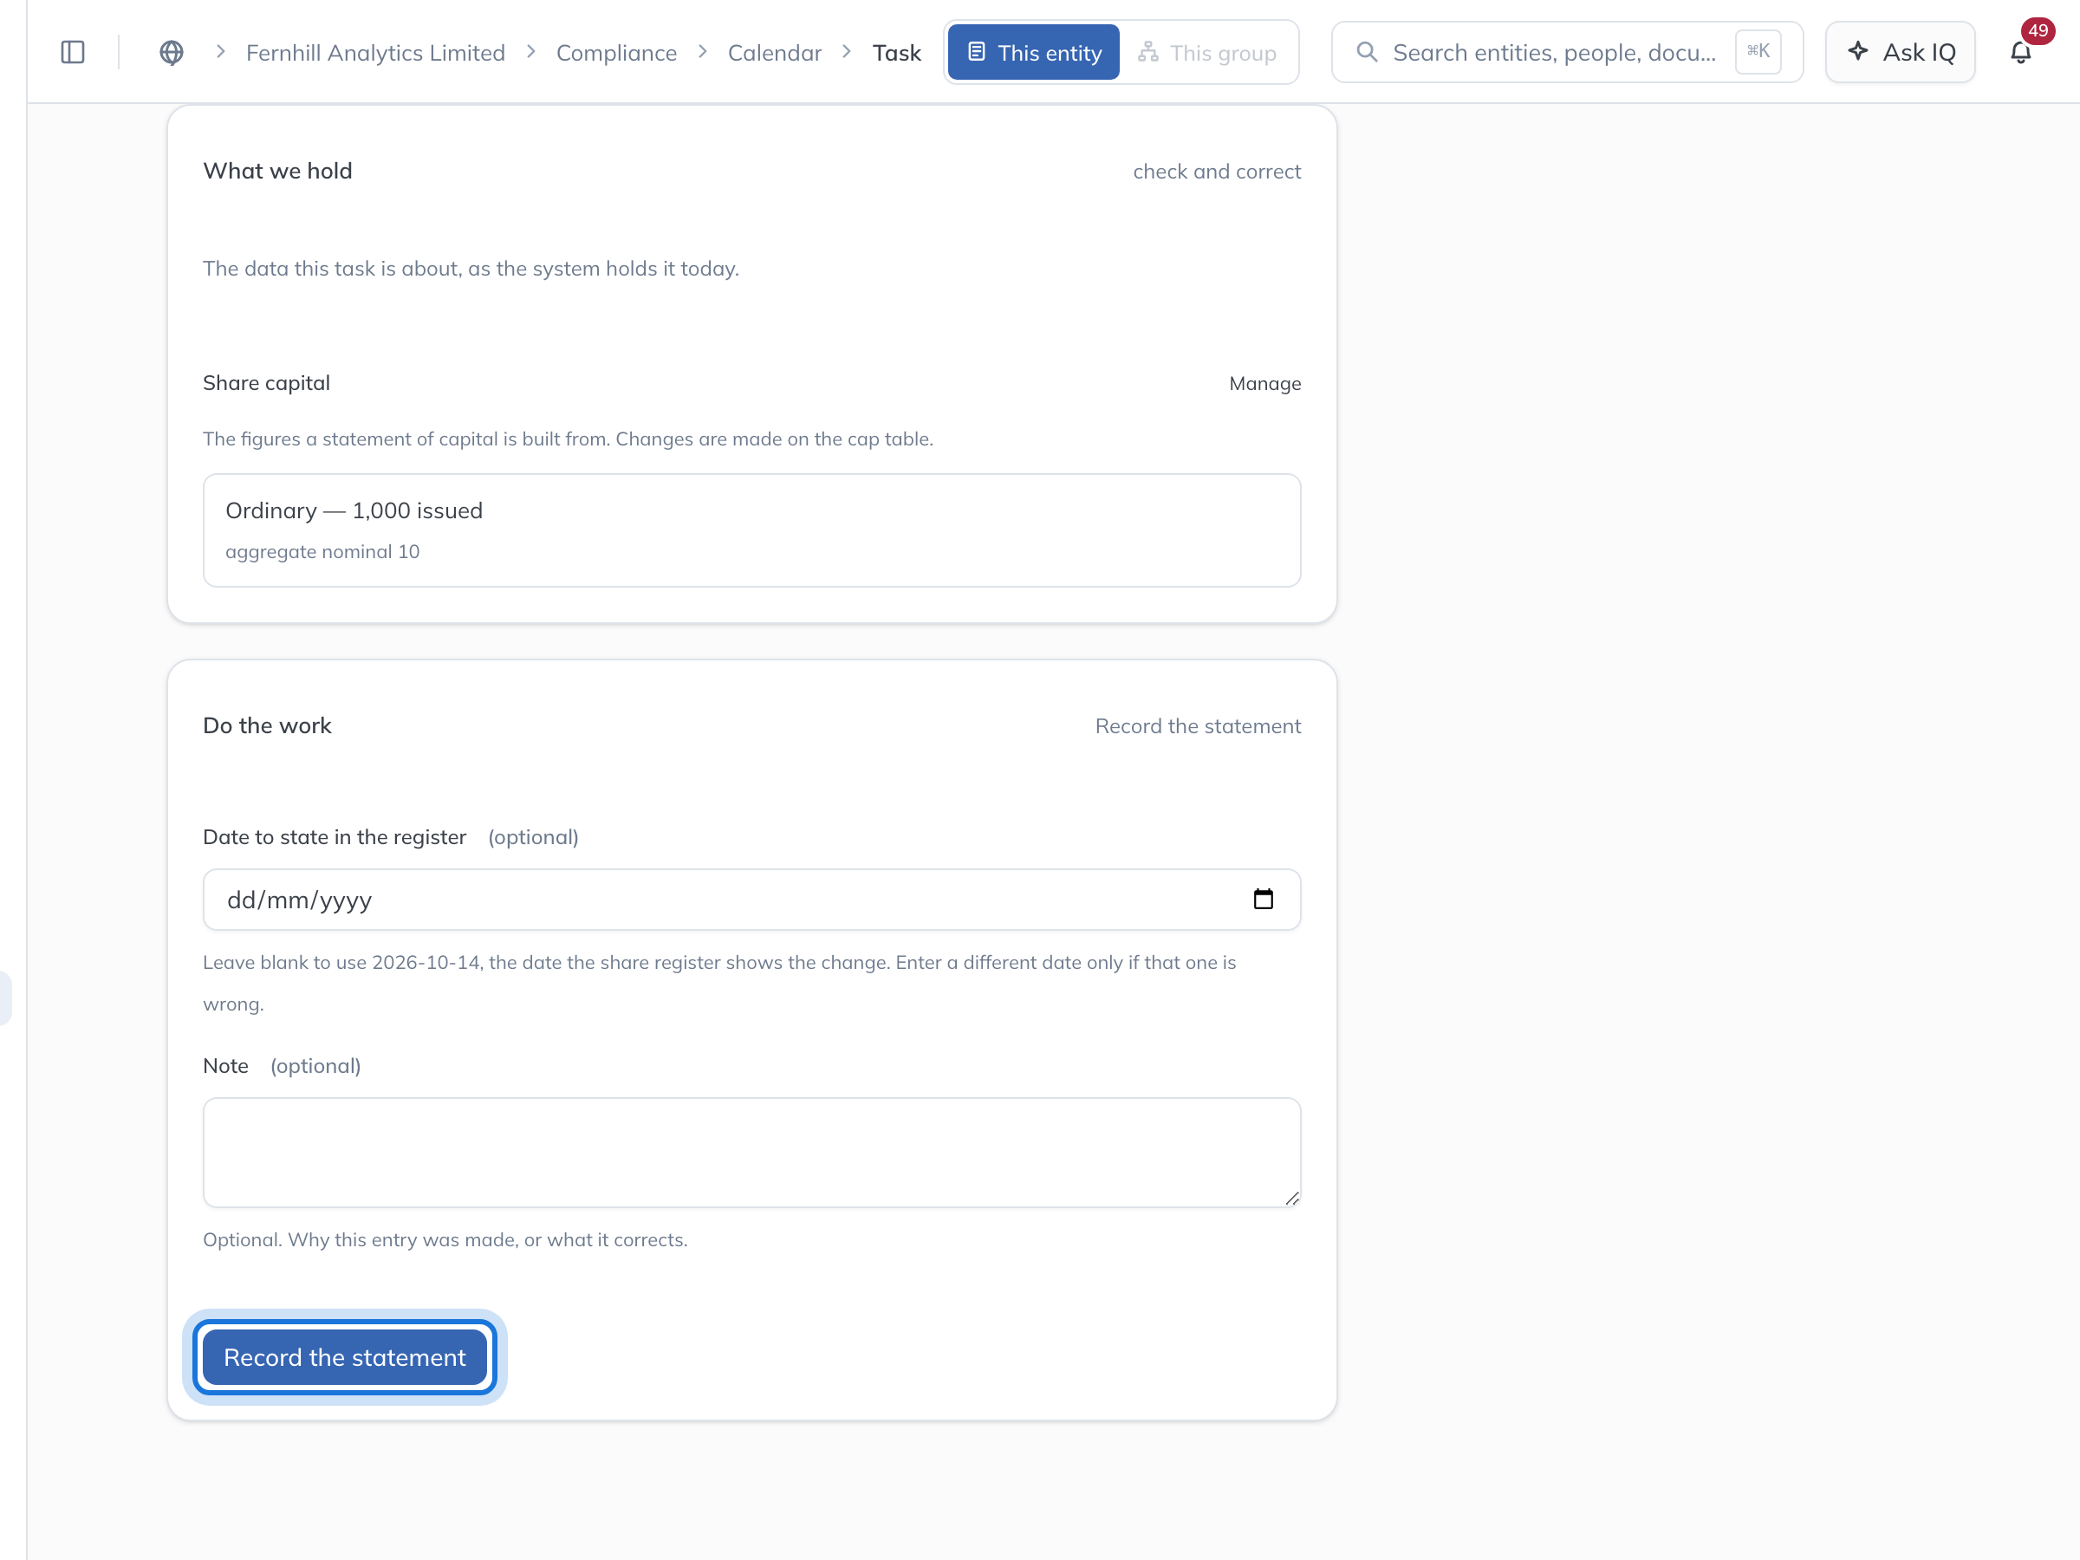The width and height of the screenshot is (2080, 1560).
Task: Toggle the sidebar panel icon
Action: coord(73,52)
